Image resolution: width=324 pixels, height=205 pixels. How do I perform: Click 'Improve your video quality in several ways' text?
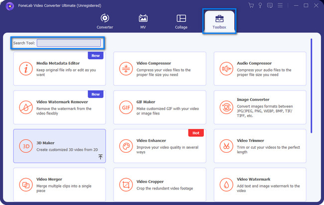[167, 150]
